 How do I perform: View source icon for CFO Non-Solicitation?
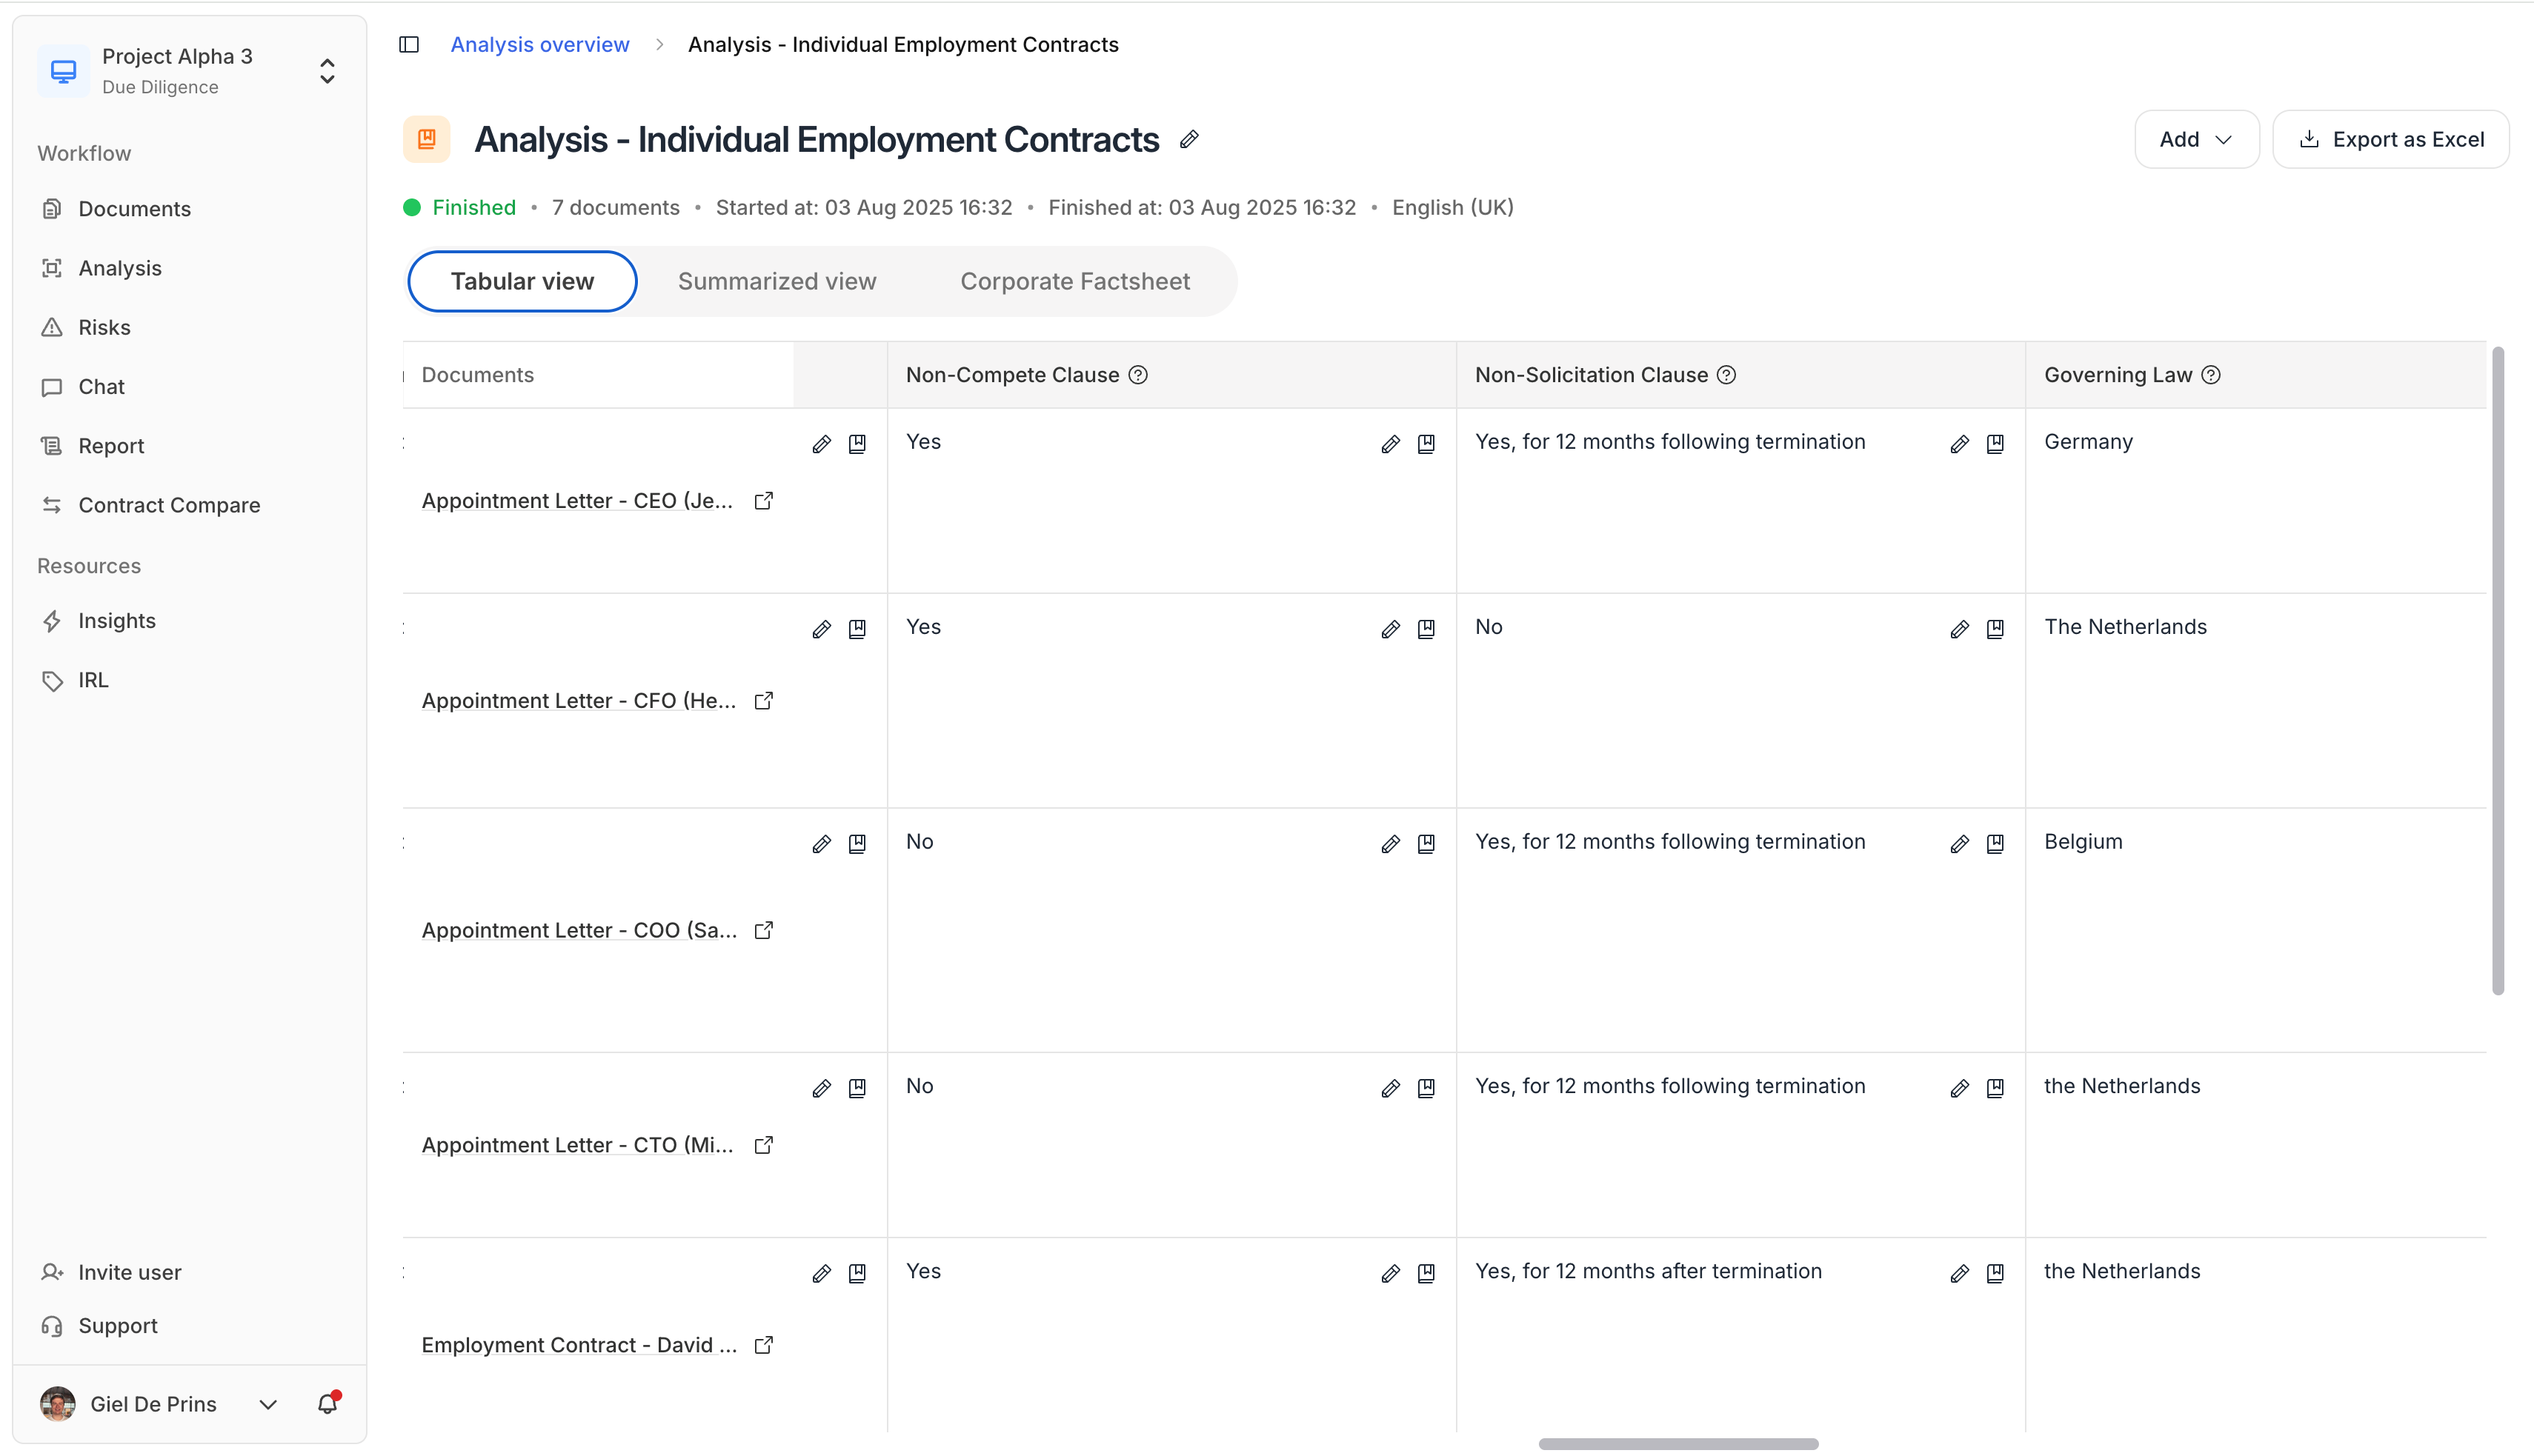(1995, 629)
